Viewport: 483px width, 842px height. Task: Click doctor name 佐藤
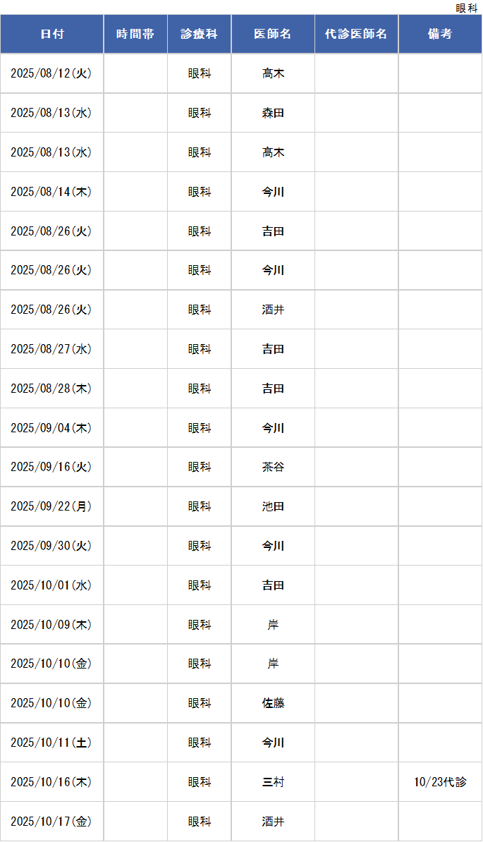273,703
